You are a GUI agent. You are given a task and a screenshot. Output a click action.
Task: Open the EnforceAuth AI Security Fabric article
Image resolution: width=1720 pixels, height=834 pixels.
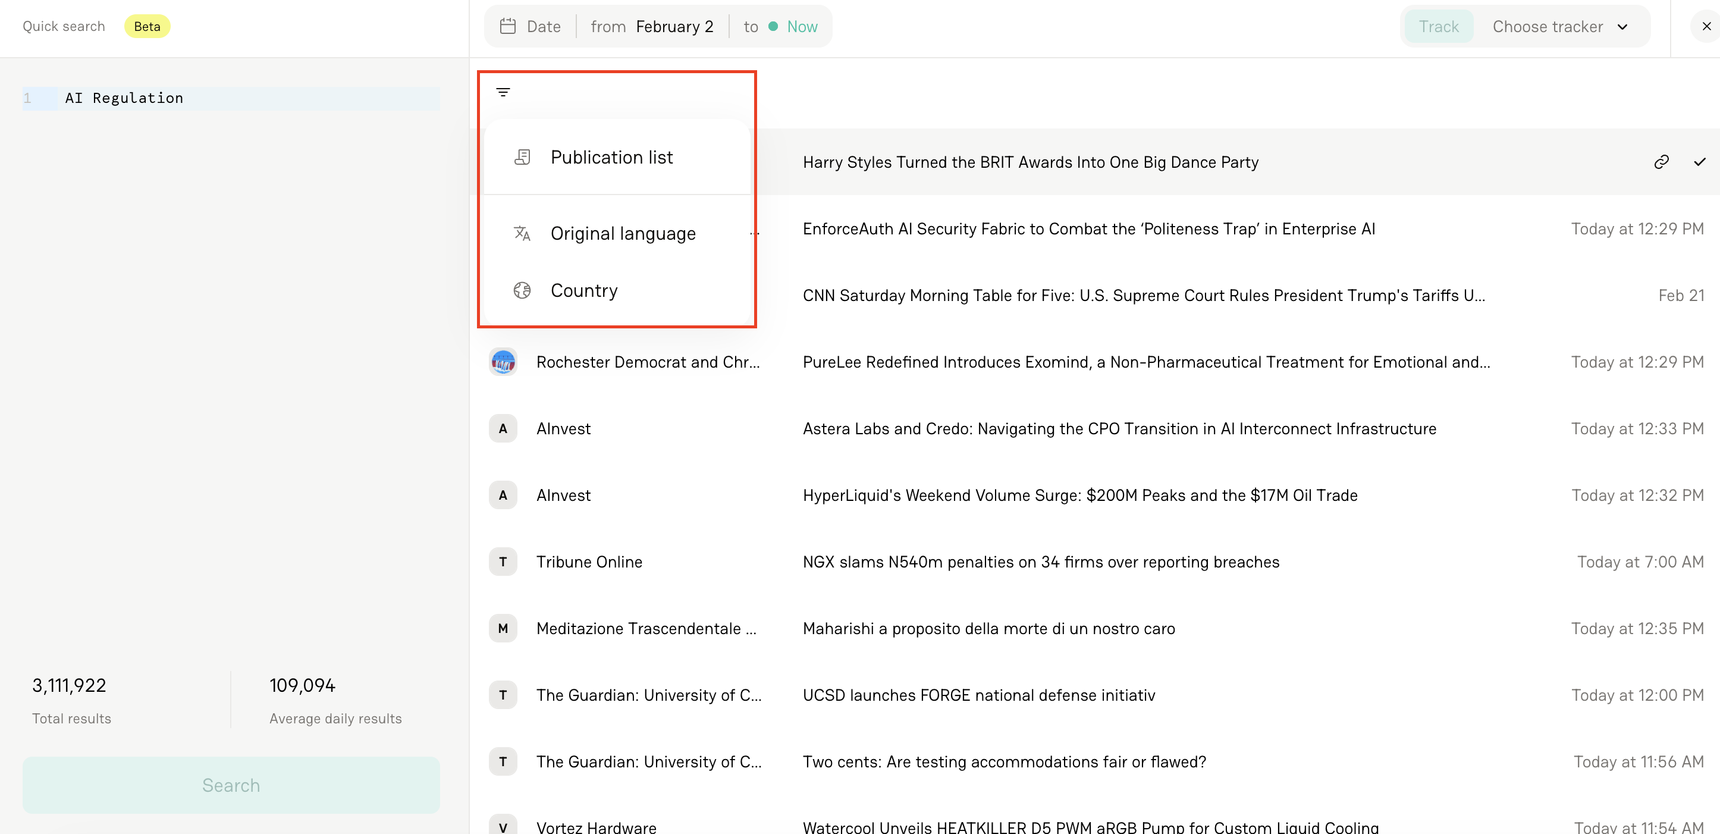(1088, 229)
